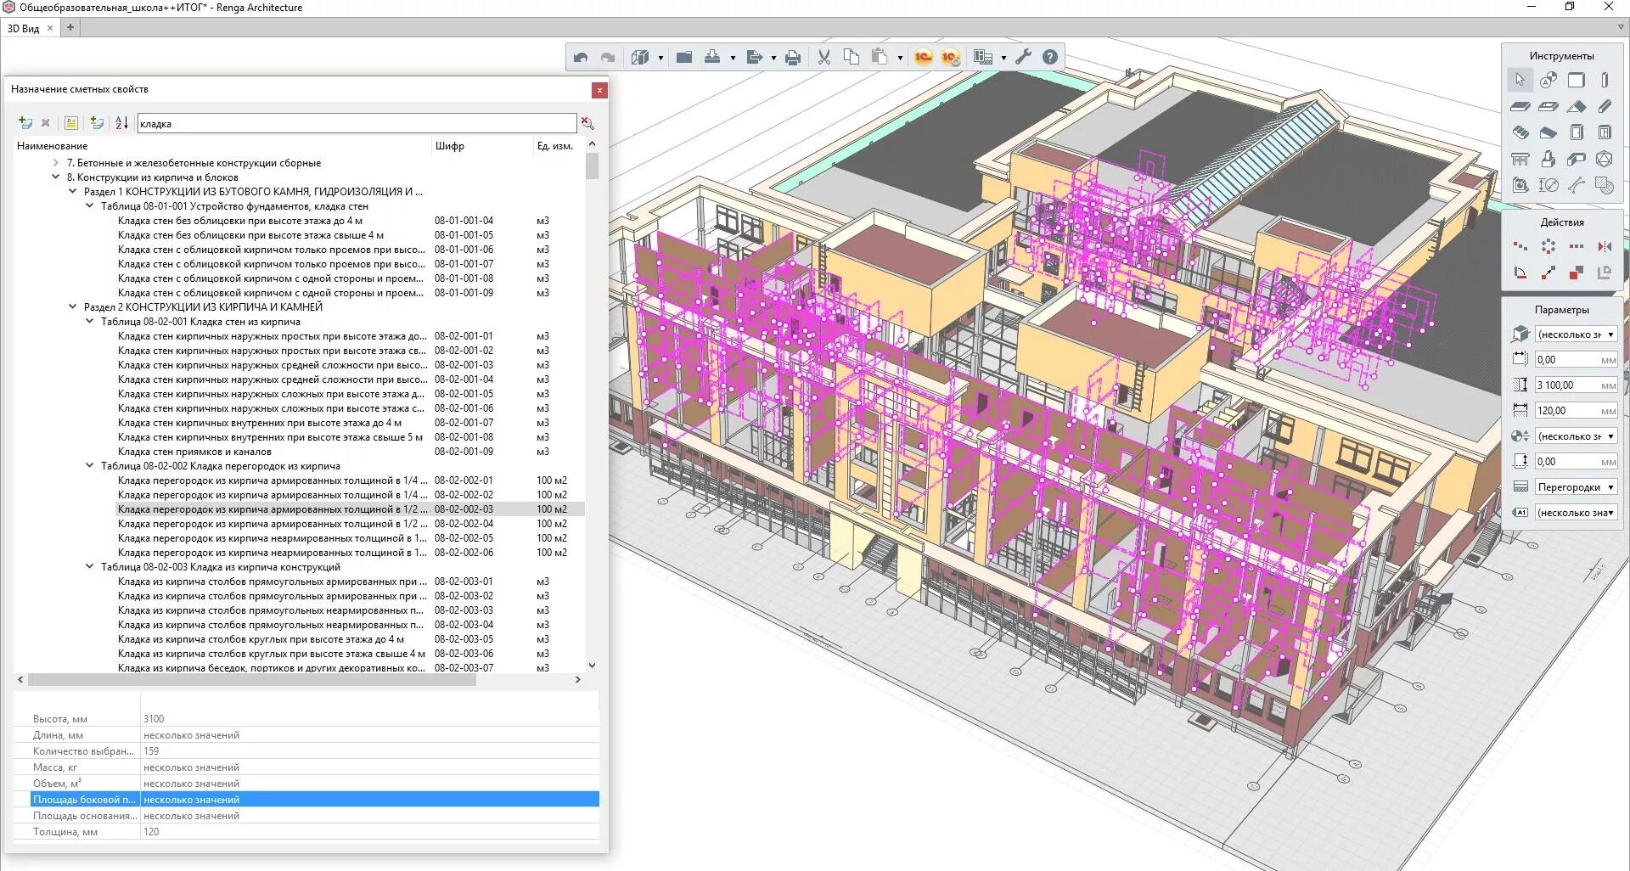
Task: Open the yellow notes list icon
Action: point(71,123)
